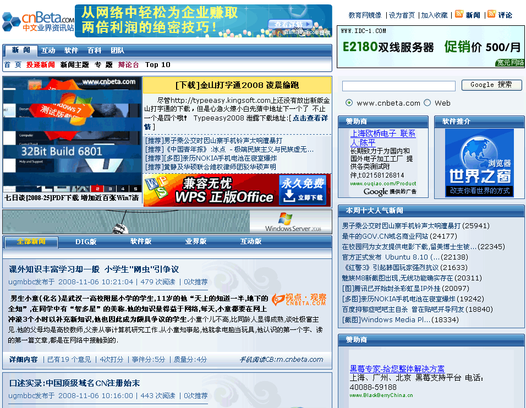Open the 辩论台 link
The image size is (526, 408).
pyautogui.click(x=129, y=65)
